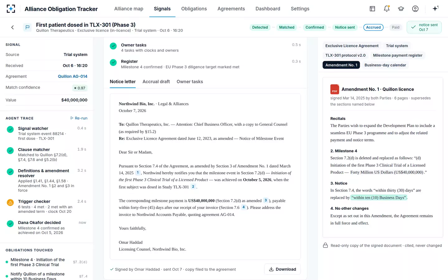Open the Quillon AG-014 agreement link

(x=72, y=76)
